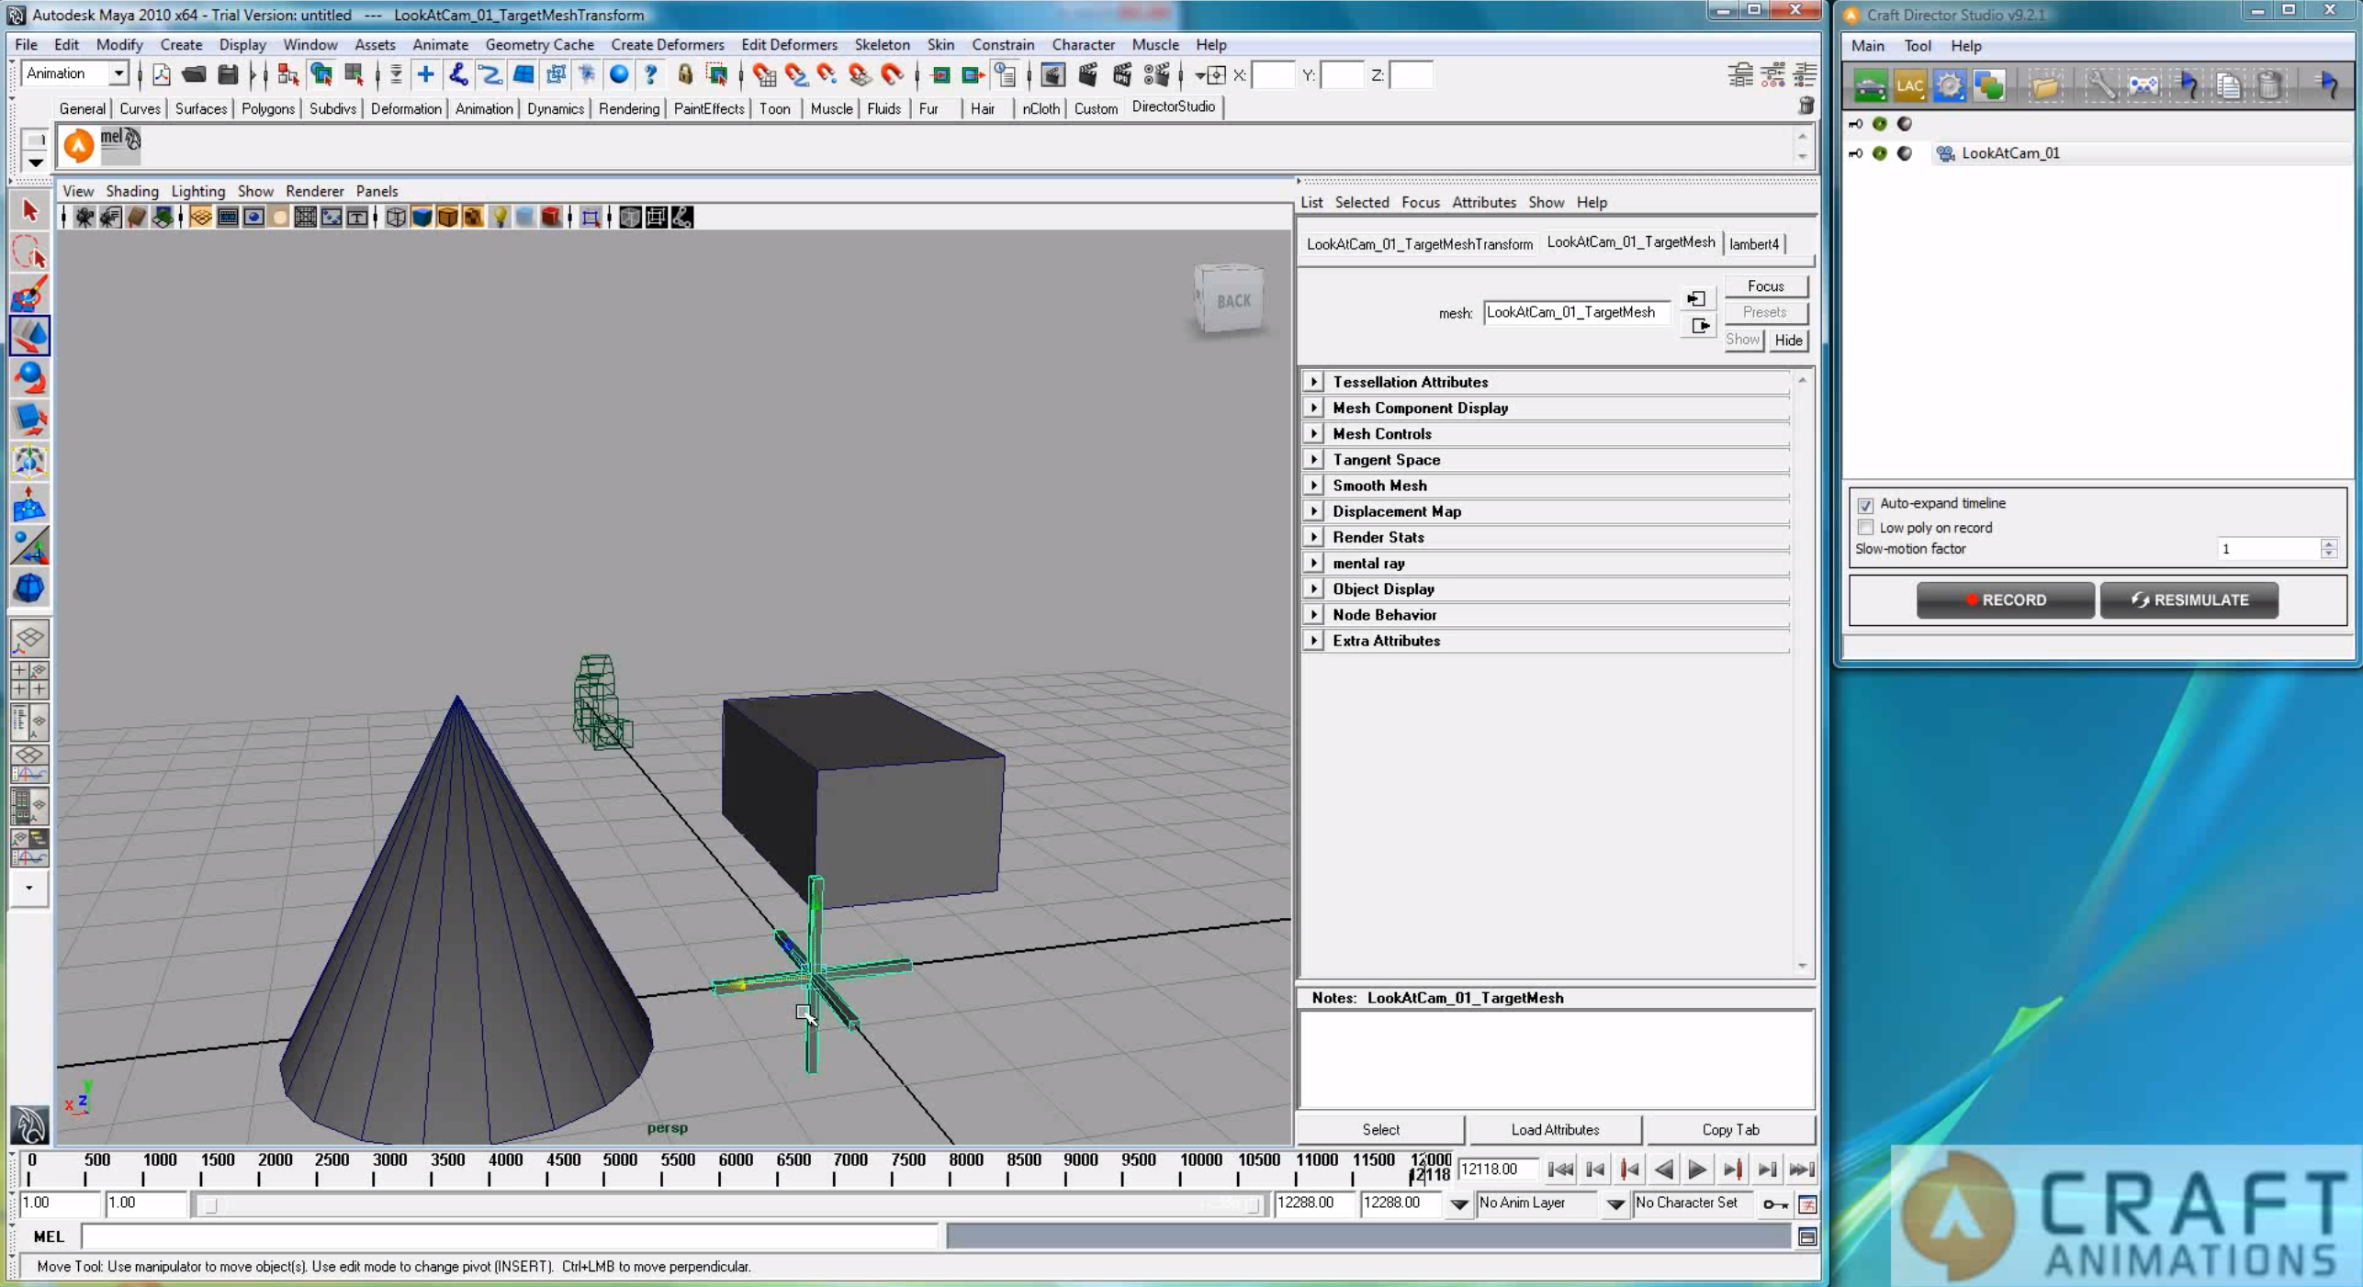
Task: Click the trash delete icon in Craft Director
Action: point(2269,85)
